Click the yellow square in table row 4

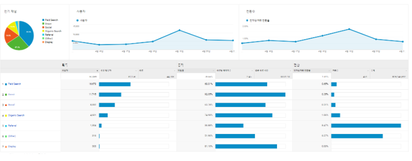(x=6, y=116)
